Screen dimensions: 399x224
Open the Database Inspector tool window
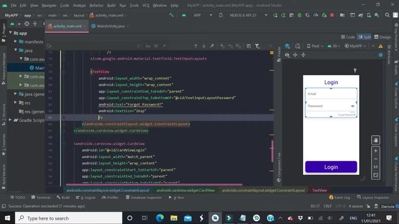coord(143,197)
